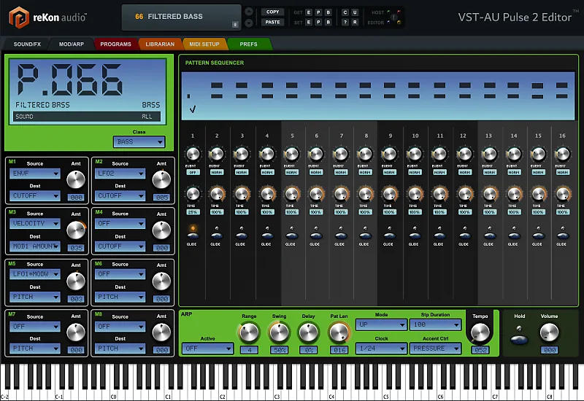Switch to the PROGRAMS tab
The width and height of the screenshot is (584, 401).
pyautogui.click(x=115, y=44)
